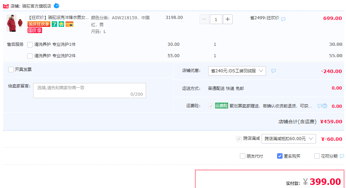Click the store name 骆驼官方旗舰店

click(37, 6)
